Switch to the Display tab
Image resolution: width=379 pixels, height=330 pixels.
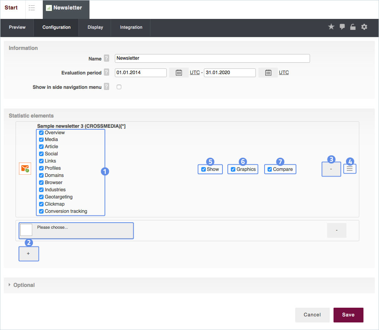tap(95, 27)
